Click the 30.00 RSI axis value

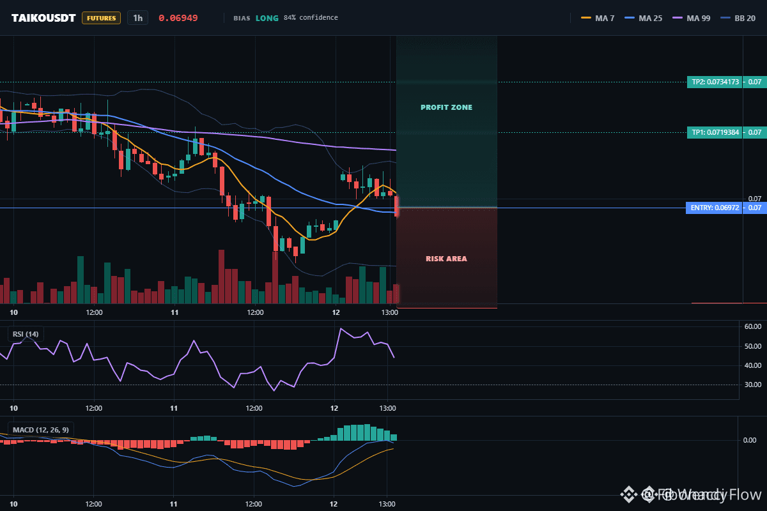coord(753,385)
